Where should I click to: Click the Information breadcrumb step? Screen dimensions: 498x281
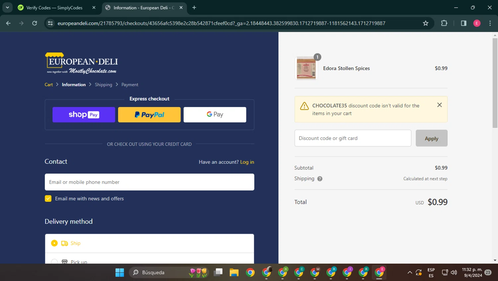[x=74, y=85]
